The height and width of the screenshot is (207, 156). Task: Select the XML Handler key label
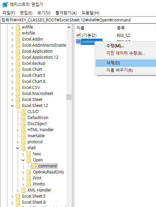pos(39,190)
